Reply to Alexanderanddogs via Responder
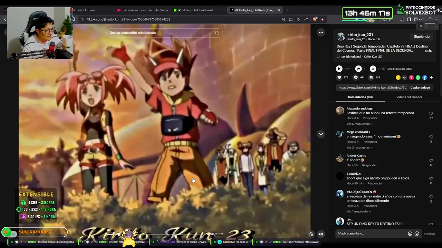Image resolution: width=442 pixels, height=248 pixels. [x=370, y=118]
